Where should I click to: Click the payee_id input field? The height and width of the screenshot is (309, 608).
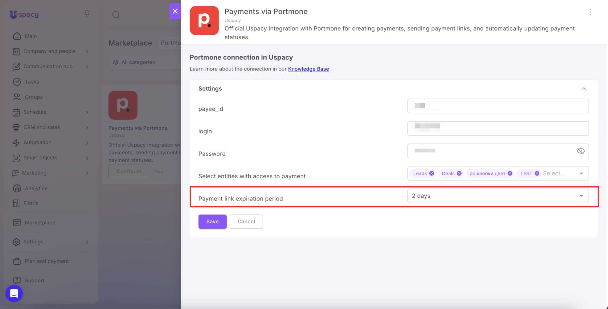[498, 106]
